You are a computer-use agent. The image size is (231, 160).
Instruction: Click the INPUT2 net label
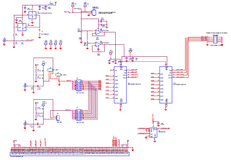[68, 110]
